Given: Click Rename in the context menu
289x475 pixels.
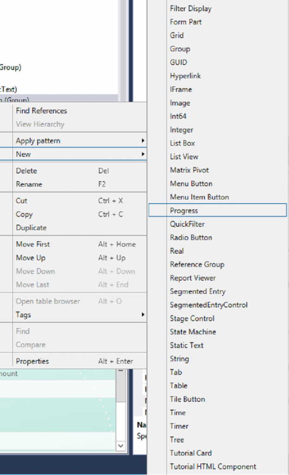Looking at the screenshot, I should pyautogui.click(x=28, y=184).
